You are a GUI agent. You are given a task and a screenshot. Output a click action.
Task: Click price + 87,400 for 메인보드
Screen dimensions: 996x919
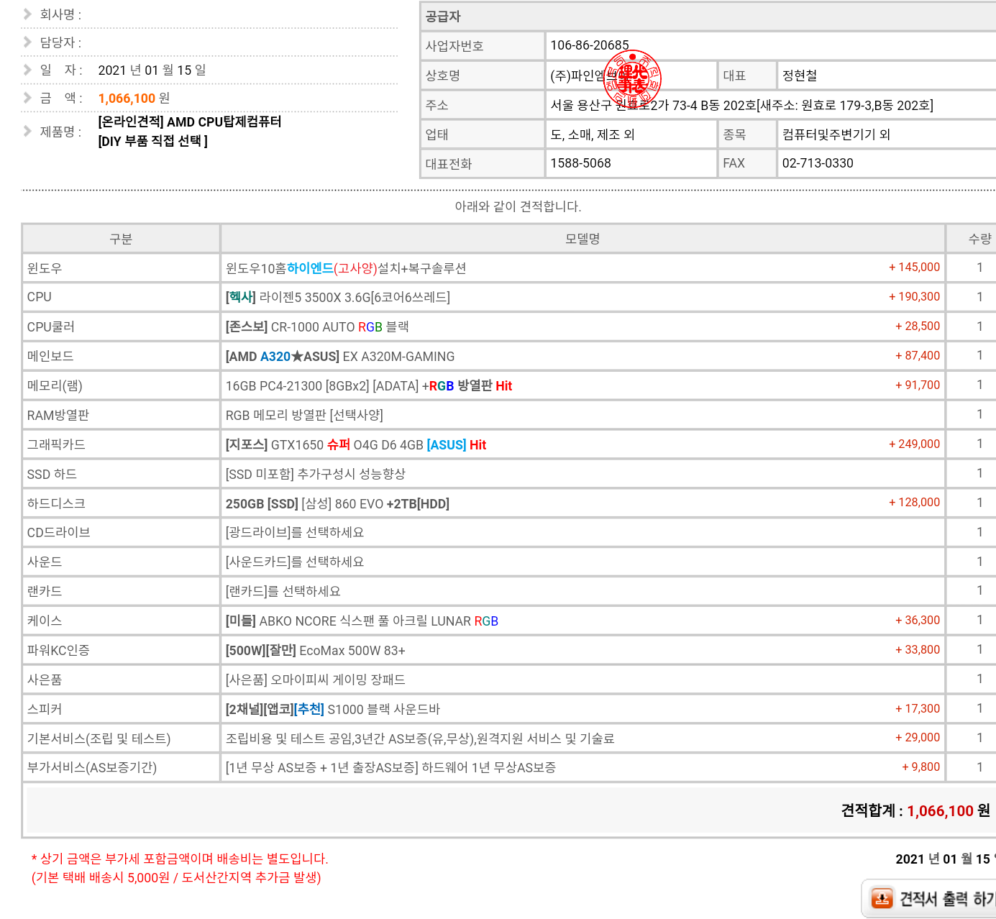918,356
